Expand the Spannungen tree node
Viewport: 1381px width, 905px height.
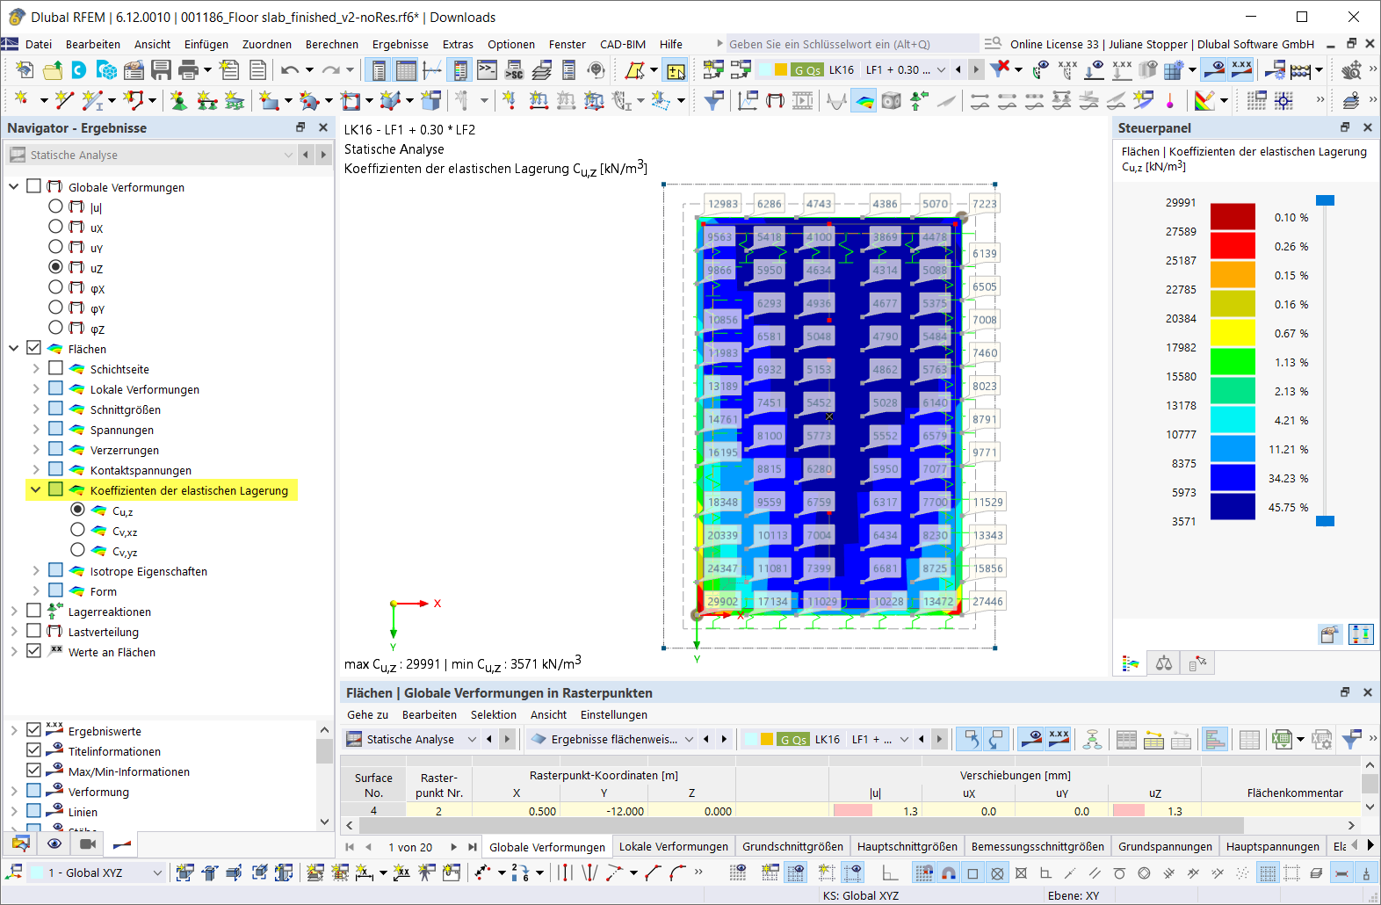tap(36, 430)
